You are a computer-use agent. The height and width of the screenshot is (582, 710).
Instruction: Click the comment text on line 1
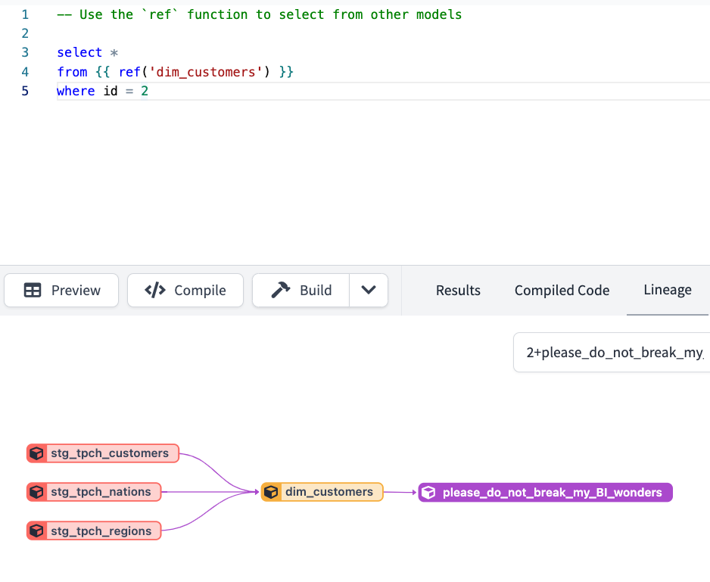(260, 14)
